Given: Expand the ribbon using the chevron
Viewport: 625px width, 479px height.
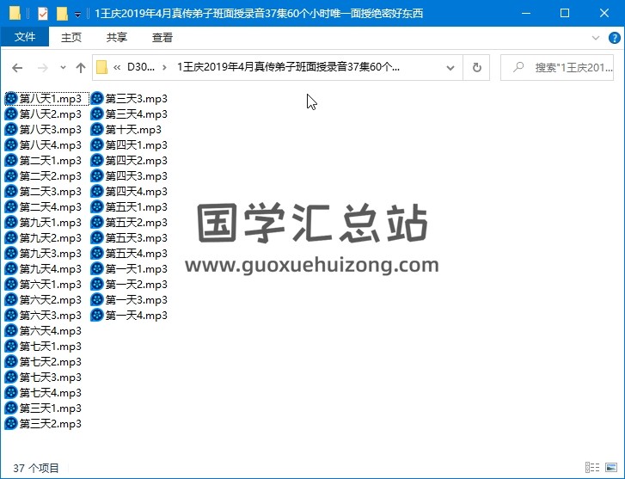Looking at the screenshot, I should (596, 38).
